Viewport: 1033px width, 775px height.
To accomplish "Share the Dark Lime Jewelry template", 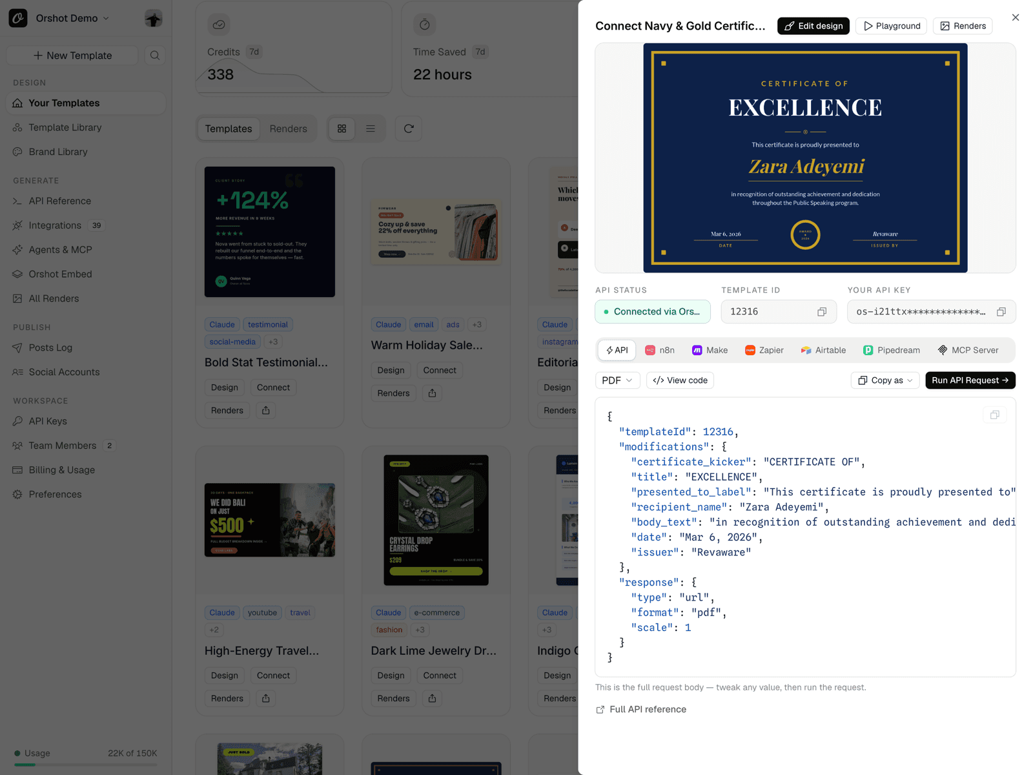I will pos(433,699).
